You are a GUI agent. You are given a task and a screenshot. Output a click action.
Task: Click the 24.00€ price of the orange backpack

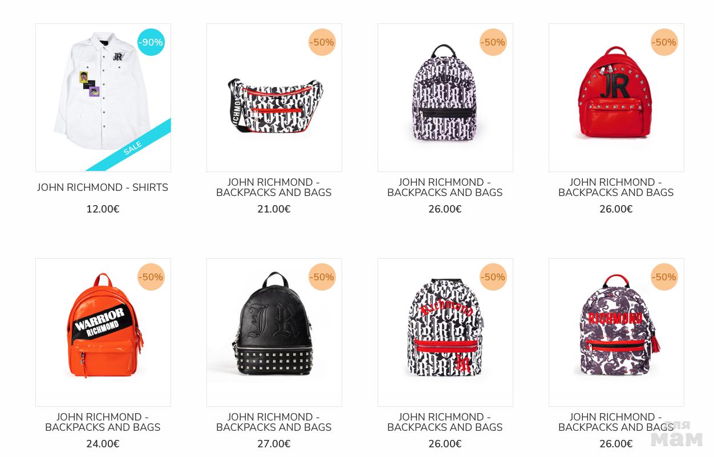click(103, 444)
